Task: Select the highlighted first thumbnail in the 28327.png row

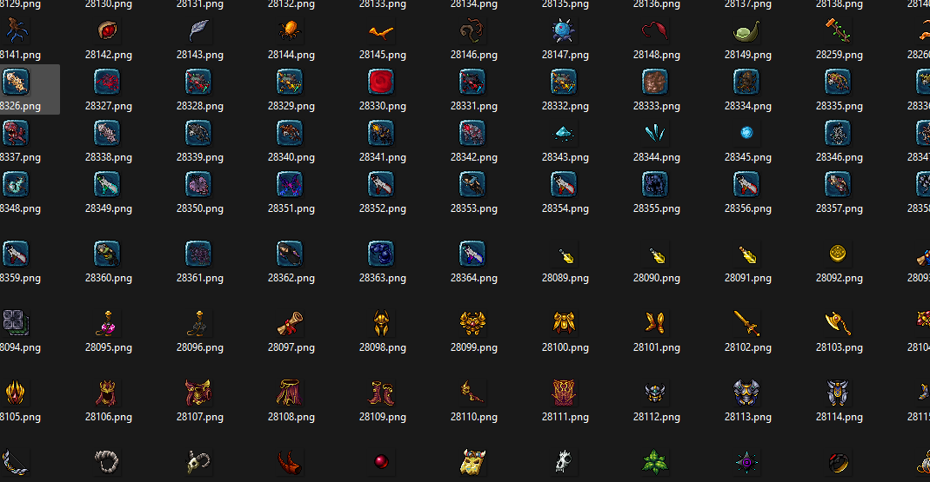Action: [x=16, y=82]
